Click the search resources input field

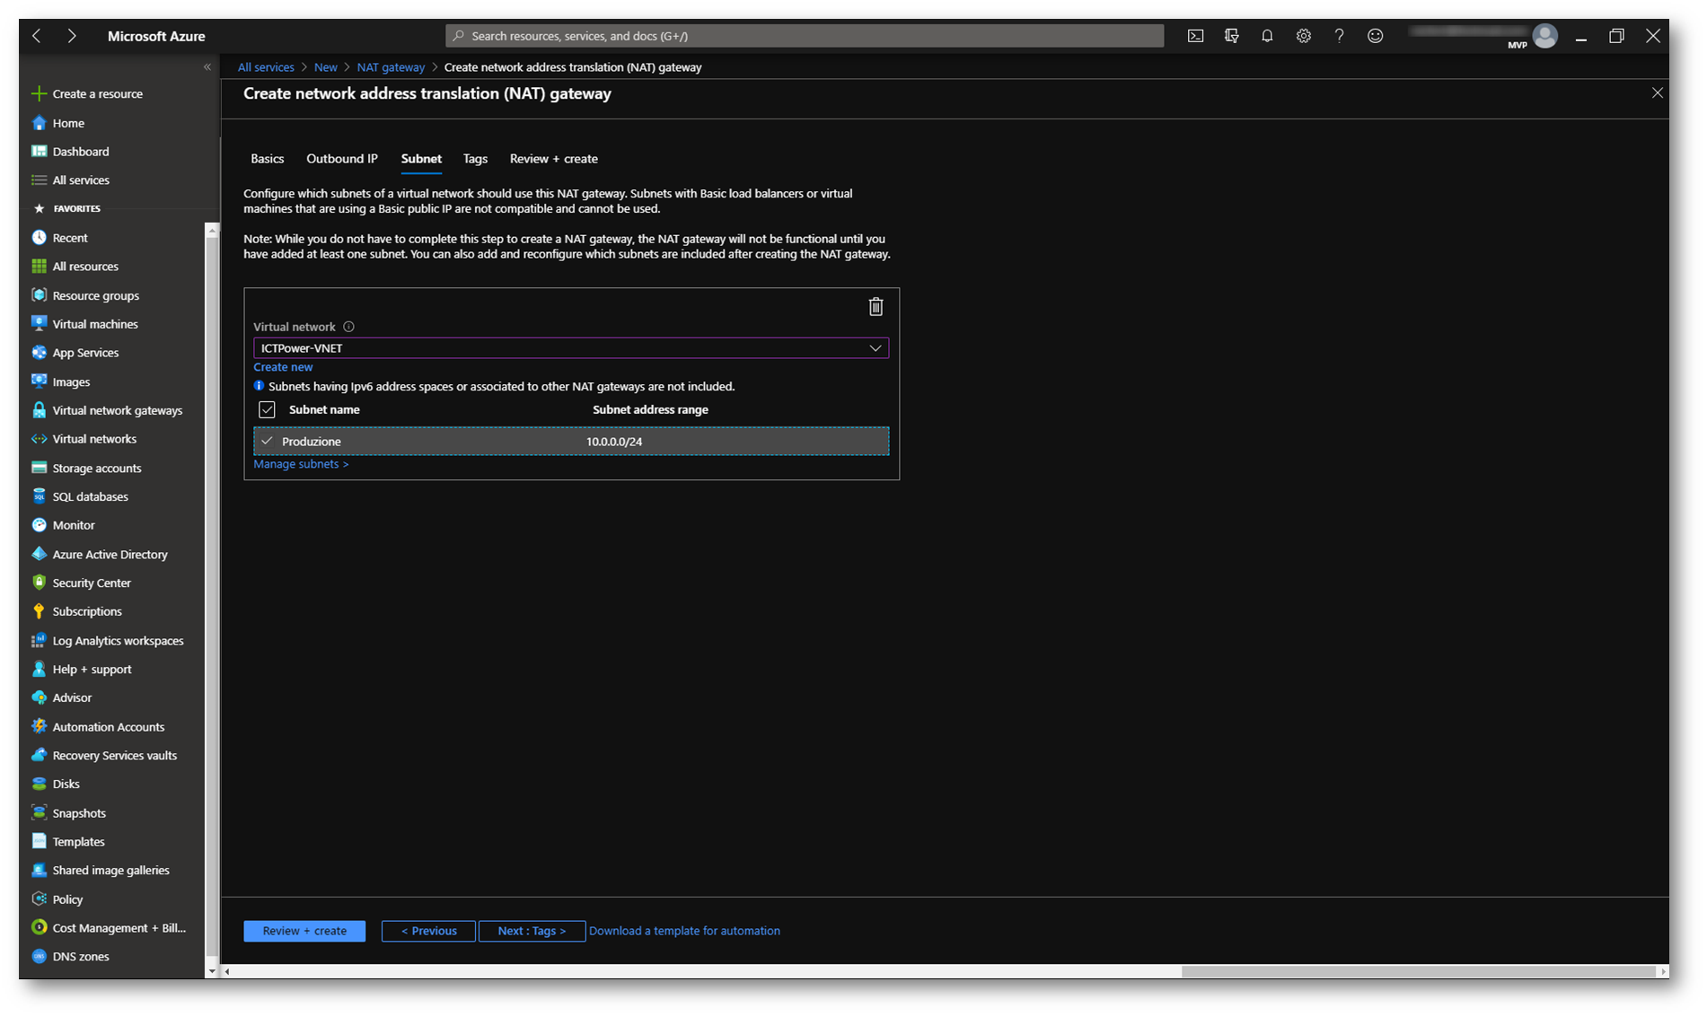coord(805,36)
